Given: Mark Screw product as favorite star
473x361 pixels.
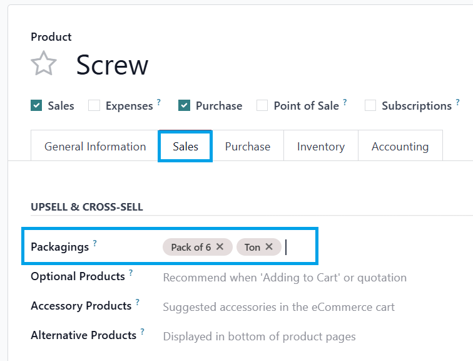Looking at the screenshot, I should (x=44, y=65).
